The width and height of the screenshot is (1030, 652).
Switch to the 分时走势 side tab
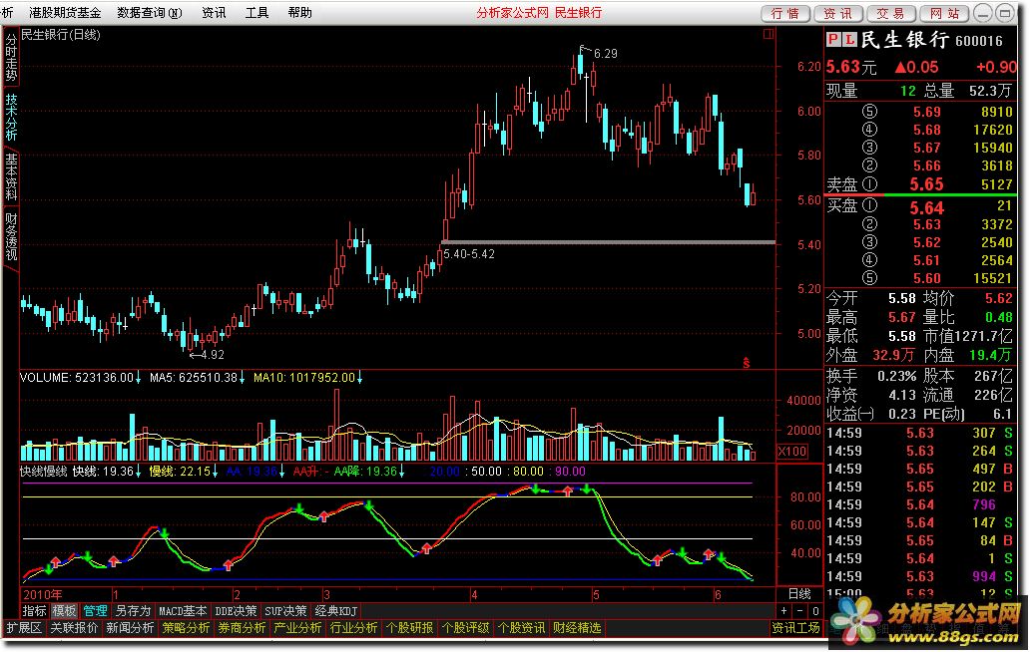pyautogui.click(x=11, y=57)
